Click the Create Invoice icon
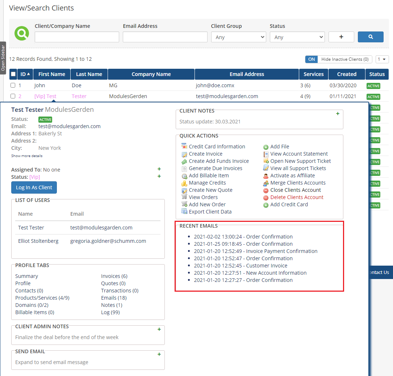Viewport: 393px width, 376px height. (184, 154)
